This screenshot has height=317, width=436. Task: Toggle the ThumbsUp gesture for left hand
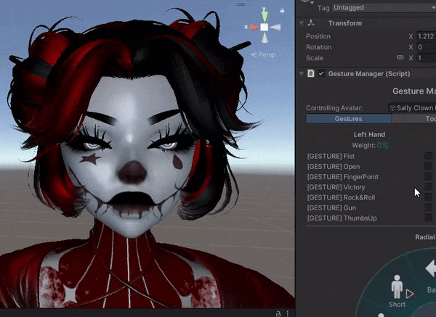click(x=428, y=218)
